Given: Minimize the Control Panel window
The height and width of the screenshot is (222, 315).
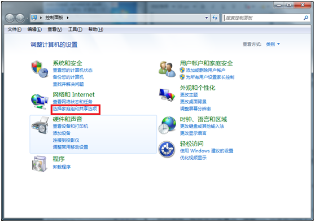Looking at the screenshot, I should click(x=279, y=5).
